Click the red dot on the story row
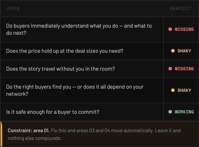This screenshot has height=147, width=199. pos(170,69)
